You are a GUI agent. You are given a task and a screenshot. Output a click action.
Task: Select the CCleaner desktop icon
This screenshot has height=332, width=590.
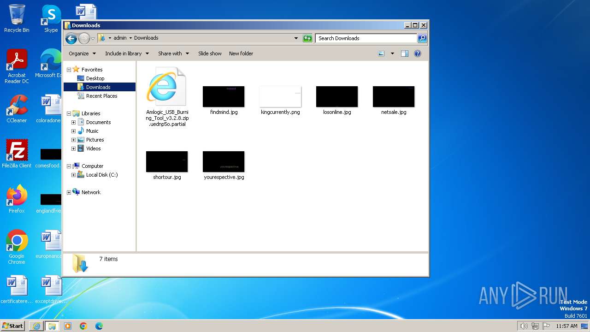[17, 109]
